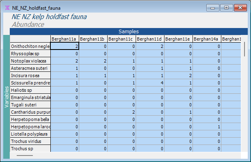
Task: Maximize the NE_NZ_holdfast_fauna window
Action: coord(226,8)
